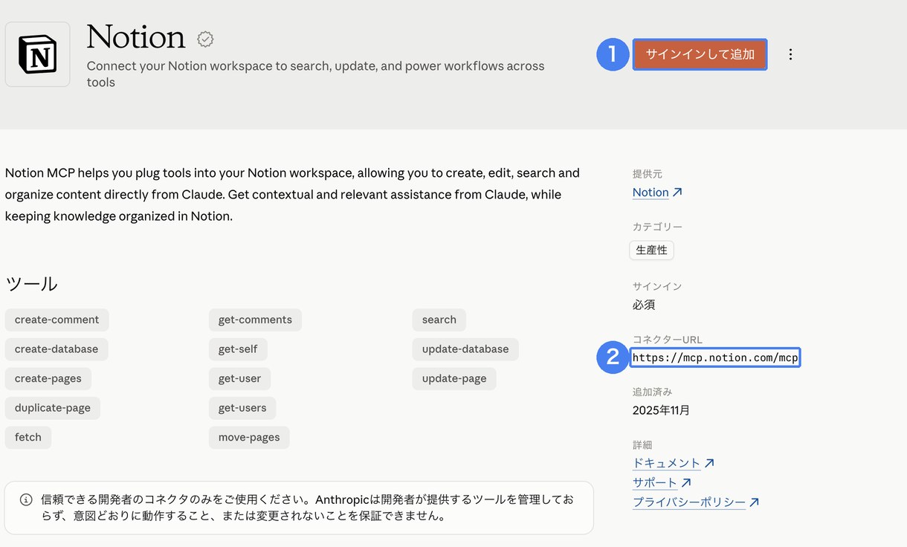Click the ツール section heading
907x547 pixels.
click(x=31, y=284)
